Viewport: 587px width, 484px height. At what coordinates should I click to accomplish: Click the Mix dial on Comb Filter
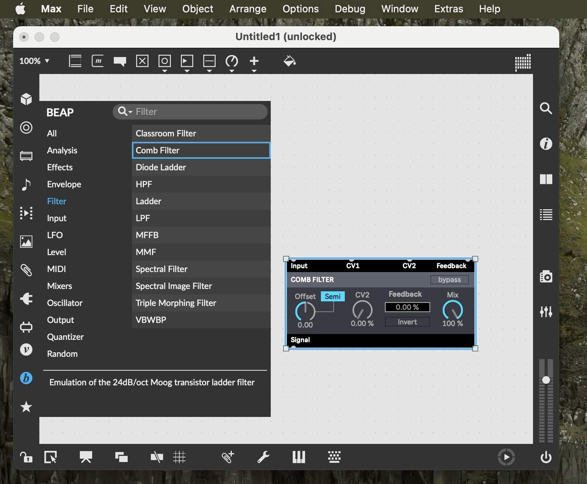[x=452, y=310]
